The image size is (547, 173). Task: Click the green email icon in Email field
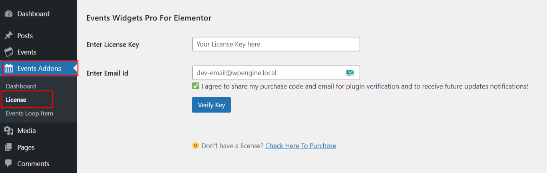tap(350, 73)
